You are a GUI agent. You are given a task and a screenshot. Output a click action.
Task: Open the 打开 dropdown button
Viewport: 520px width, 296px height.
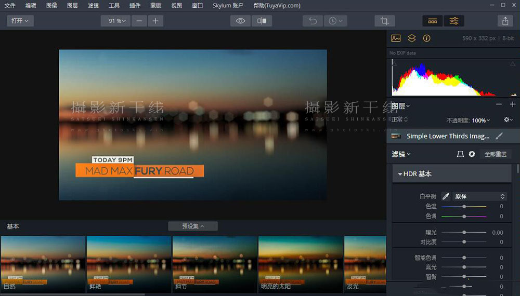(x=20, y=21)
